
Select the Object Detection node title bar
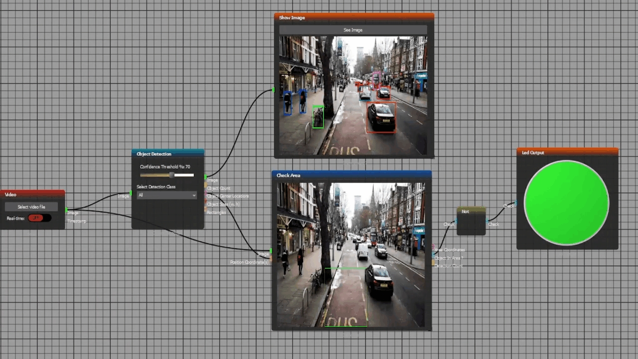pyautogui.click(x=167, y=154)
